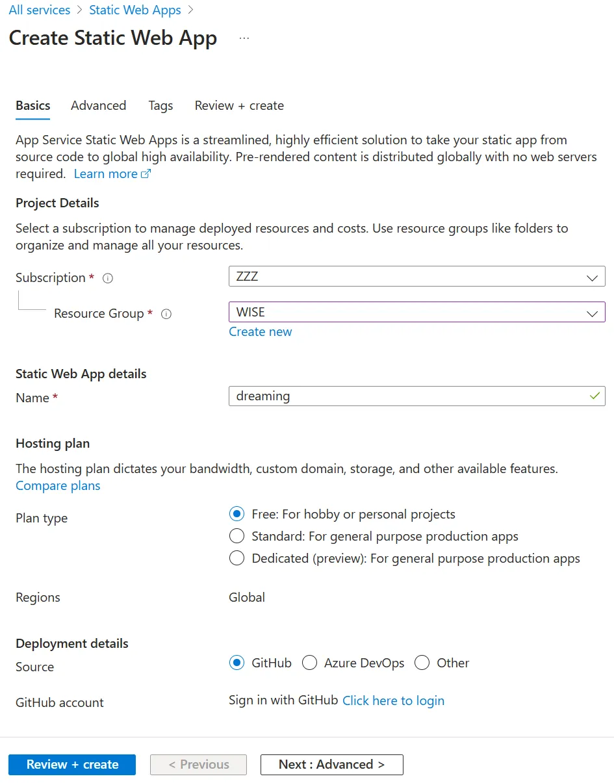614x783 pixels.
Task: Click the ellipsis next to page title
Action: 244,38
